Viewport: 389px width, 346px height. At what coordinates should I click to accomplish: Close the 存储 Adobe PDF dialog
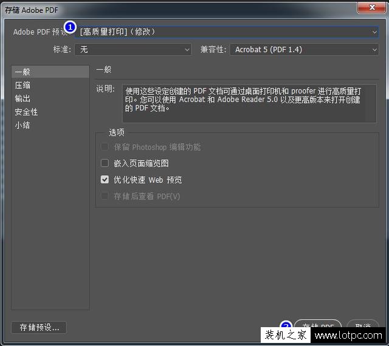[371, 7]
